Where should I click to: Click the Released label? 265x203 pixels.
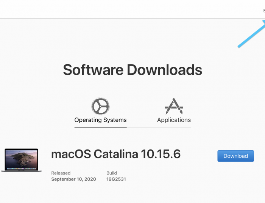61,173
